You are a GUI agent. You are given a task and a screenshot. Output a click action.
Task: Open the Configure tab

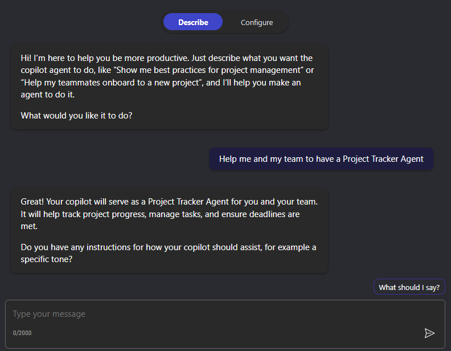point(257,22)
